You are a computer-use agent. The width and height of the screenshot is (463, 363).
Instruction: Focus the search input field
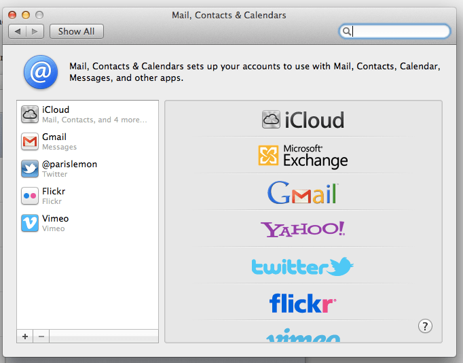tap(394, 31)
